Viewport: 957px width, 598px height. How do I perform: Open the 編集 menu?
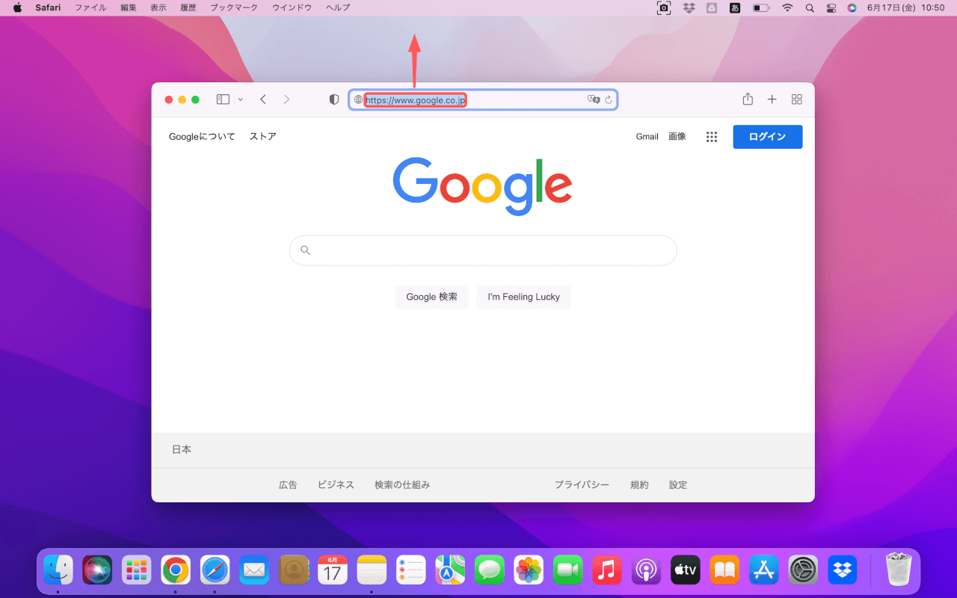click(129, 7)
